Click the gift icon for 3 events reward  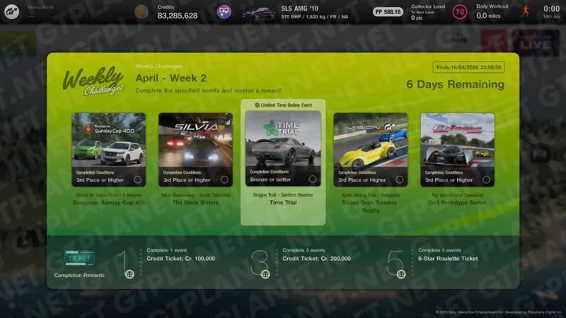pyautogui.click(x=265, y=274)
